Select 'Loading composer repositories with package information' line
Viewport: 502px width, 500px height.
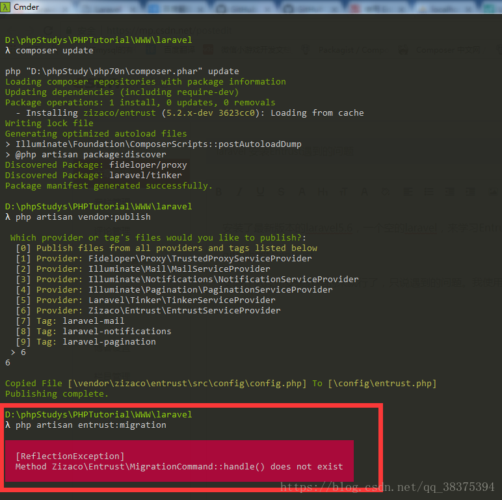tap(146, 82)
